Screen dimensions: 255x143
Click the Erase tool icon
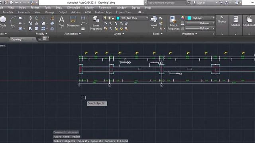pyautogui.click(x=52, y=18)
